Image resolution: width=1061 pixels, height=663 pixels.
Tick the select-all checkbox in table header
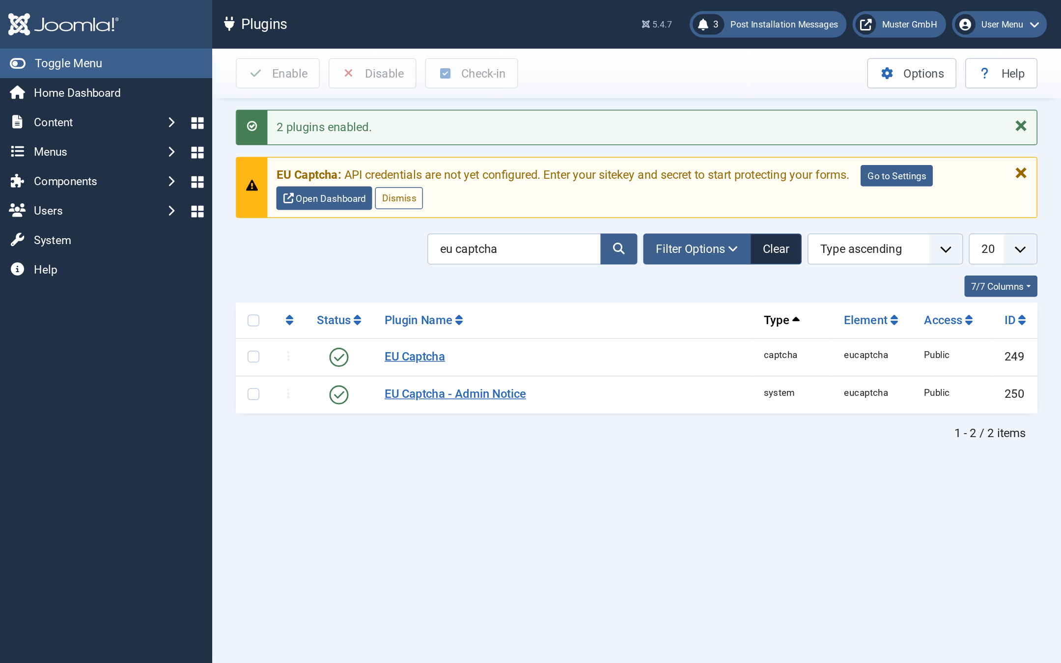[253, 320]
